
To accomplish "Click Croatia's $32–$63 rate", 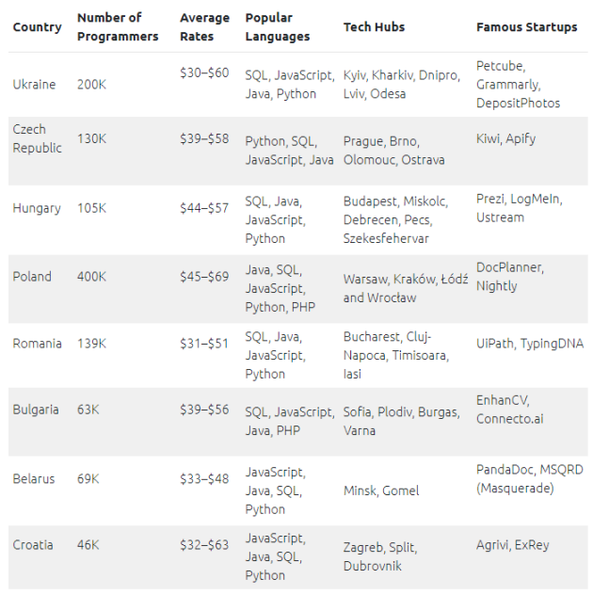I will pyautogui.click(x=204, y=545).
